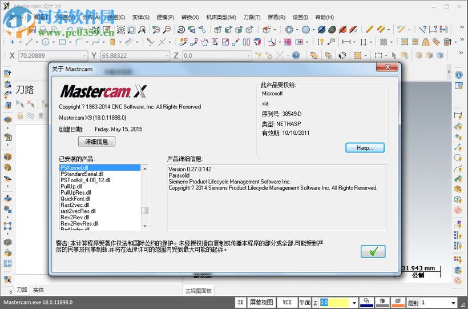Open the 机床类型(M) menu

(221, 17)
